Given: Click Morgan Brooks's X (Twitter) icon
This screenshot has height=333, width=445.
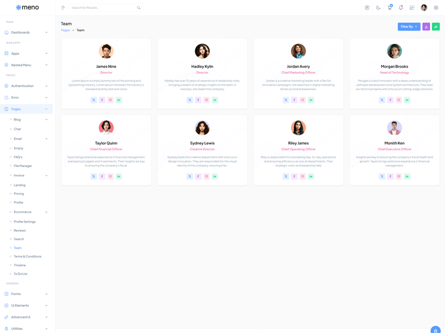Looking at the screenshot, I should tap(382, 100).
